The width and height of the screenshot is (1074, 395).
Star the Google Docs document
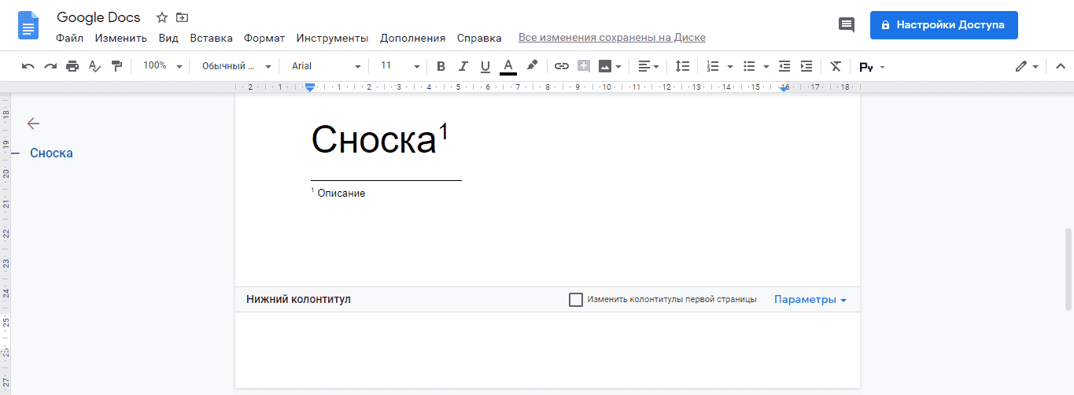[x=162, y=17]
